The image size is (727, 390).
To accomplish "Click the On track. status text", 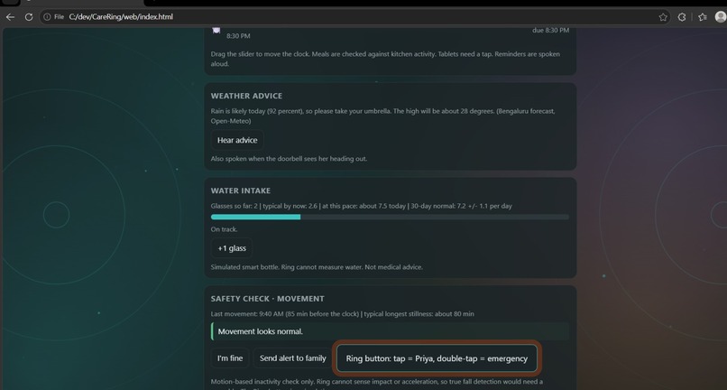I will 224,229.
